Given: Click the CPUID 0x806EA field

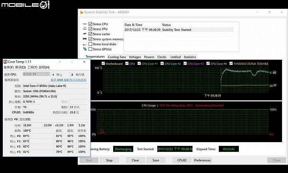Looking at the screenshot, I should tap(32, 113).
